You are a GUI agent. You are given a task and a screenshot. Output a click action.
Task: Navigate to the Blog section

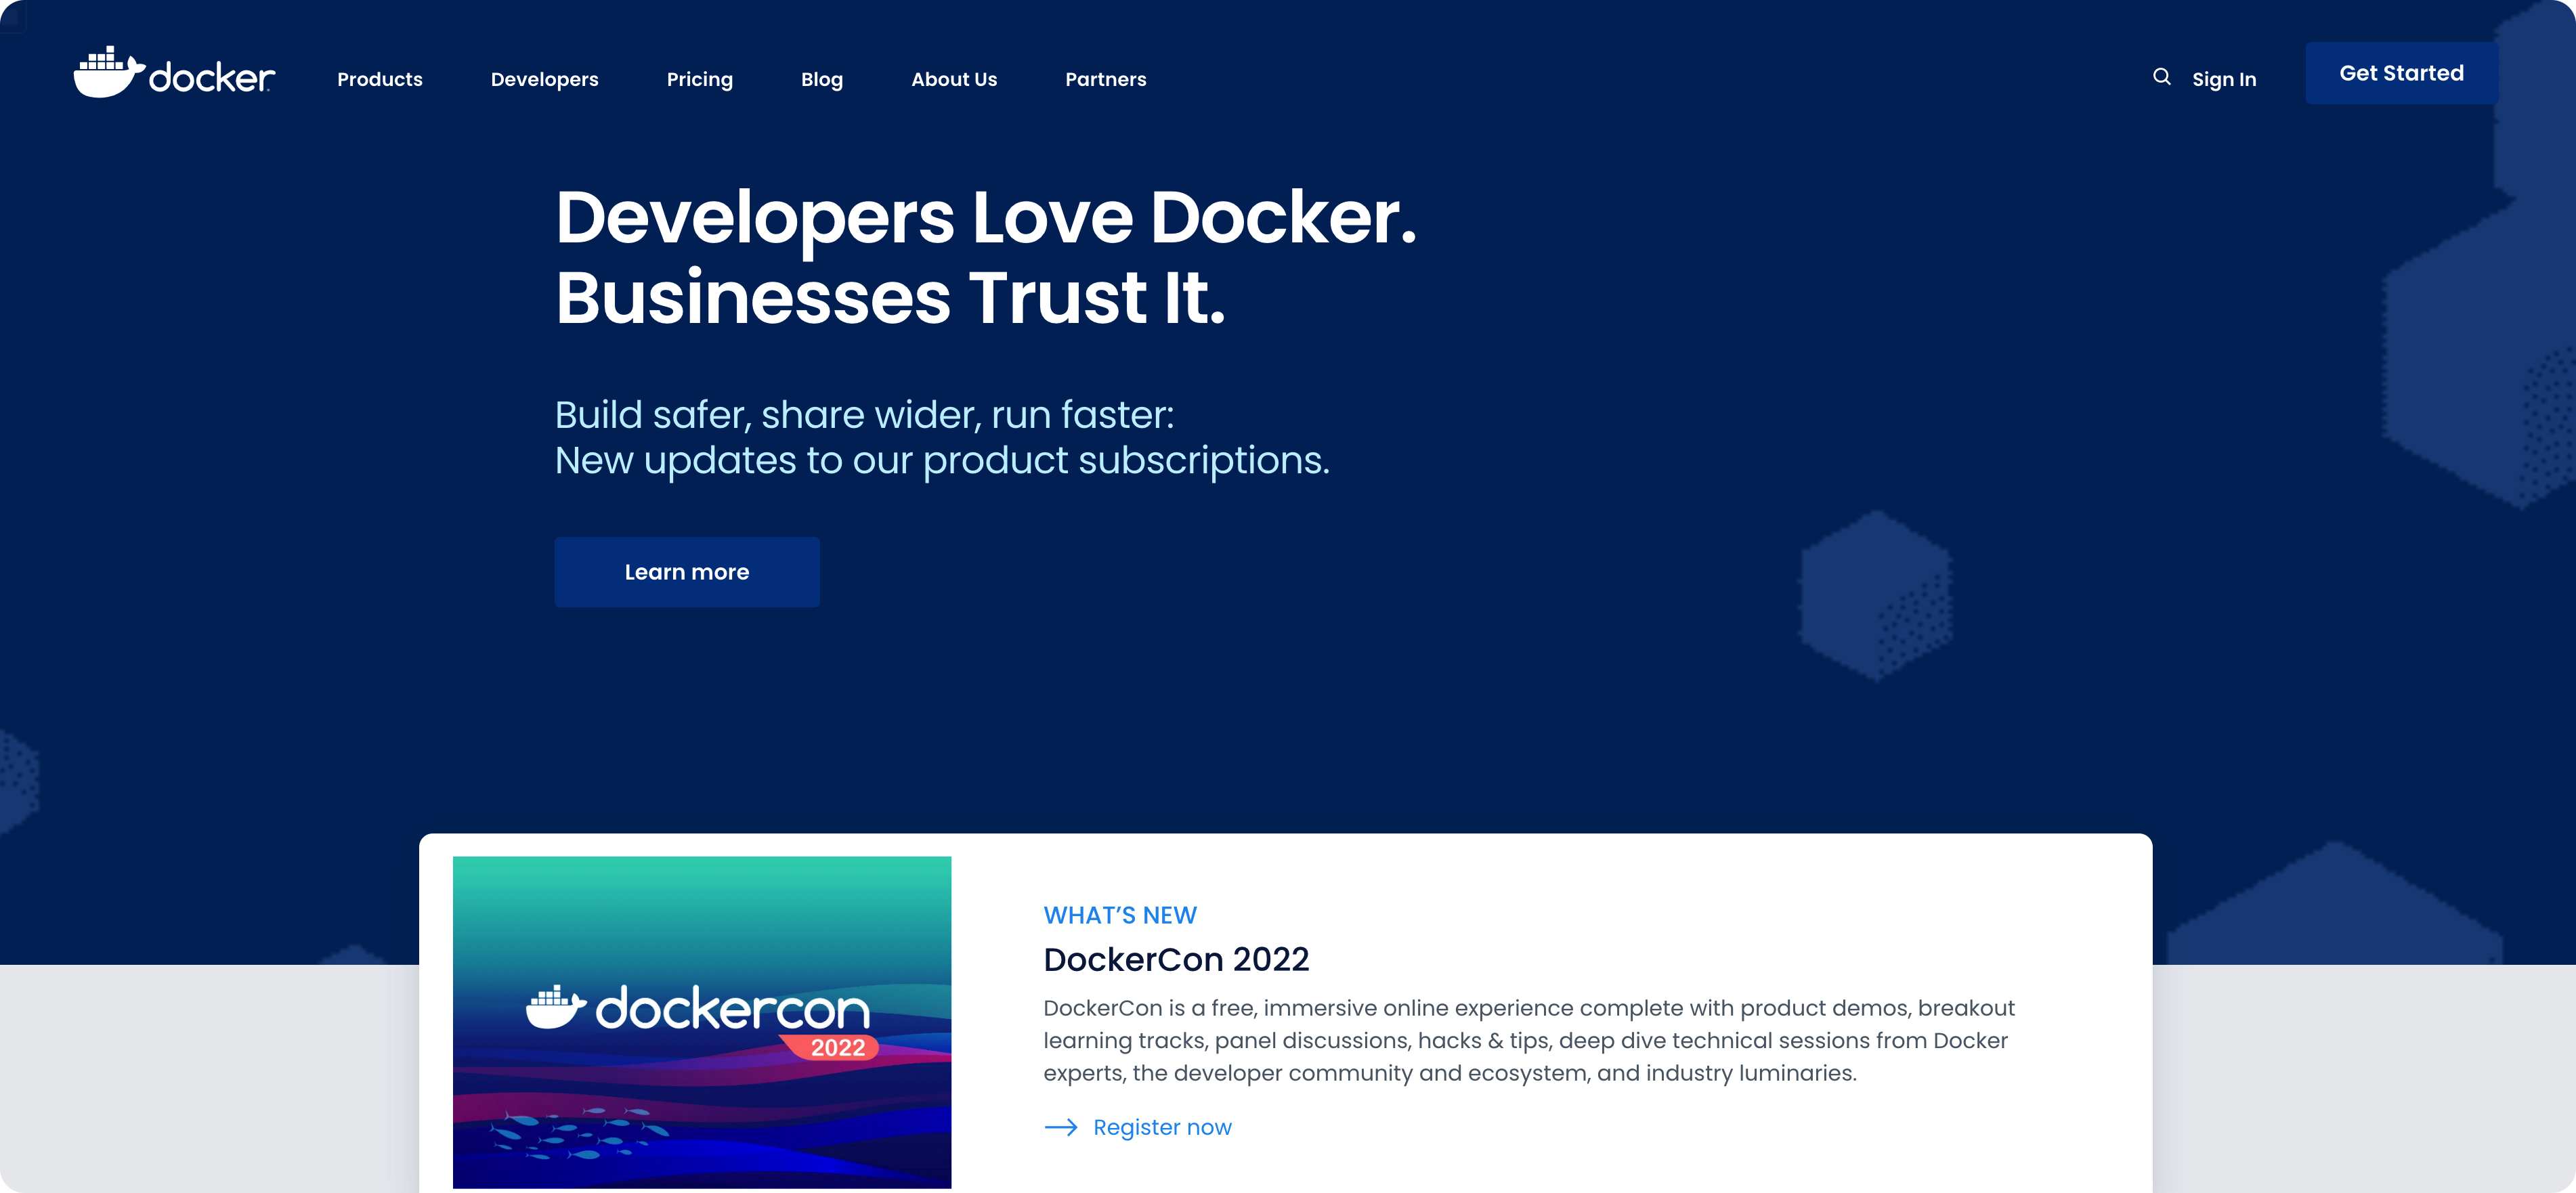point(821,79)
